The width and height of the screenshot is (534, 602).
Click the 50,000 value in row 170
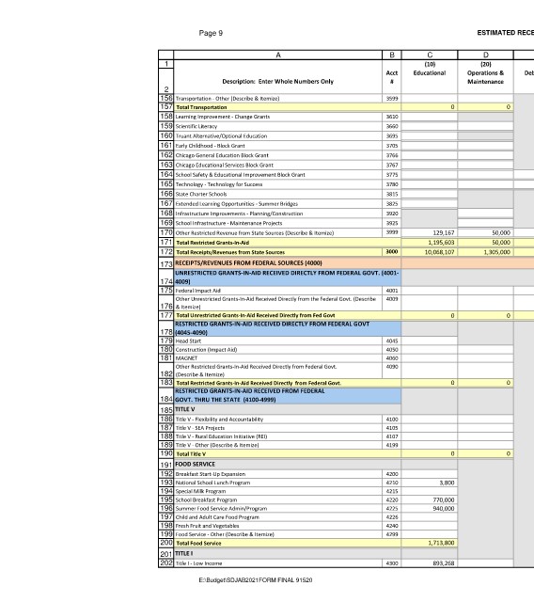click(x=501, y=232)
